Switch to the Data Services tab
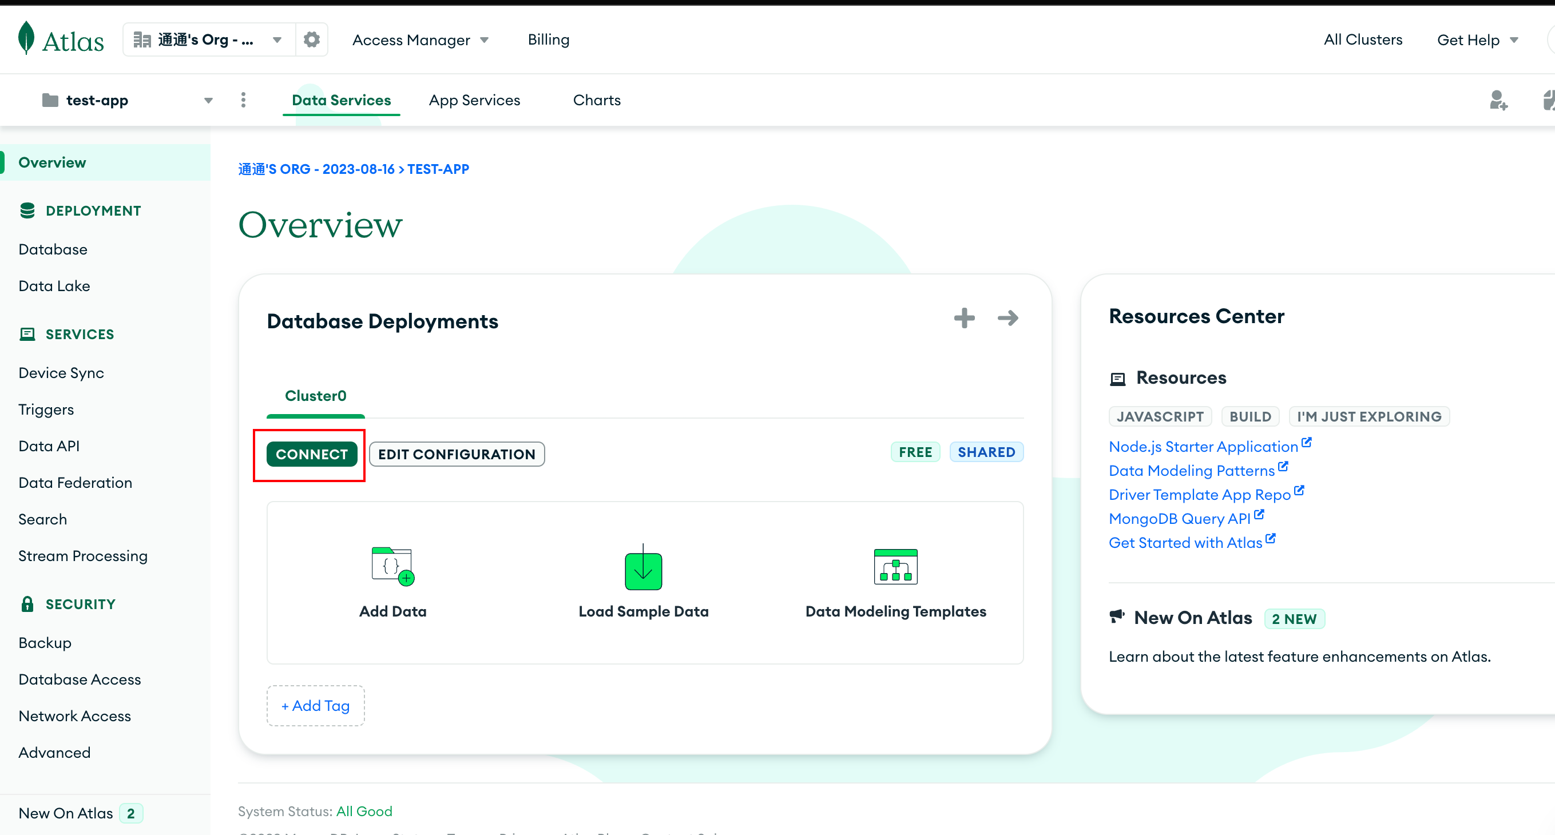The width and height of the screenshot is (1555, 835). (341, 100)
